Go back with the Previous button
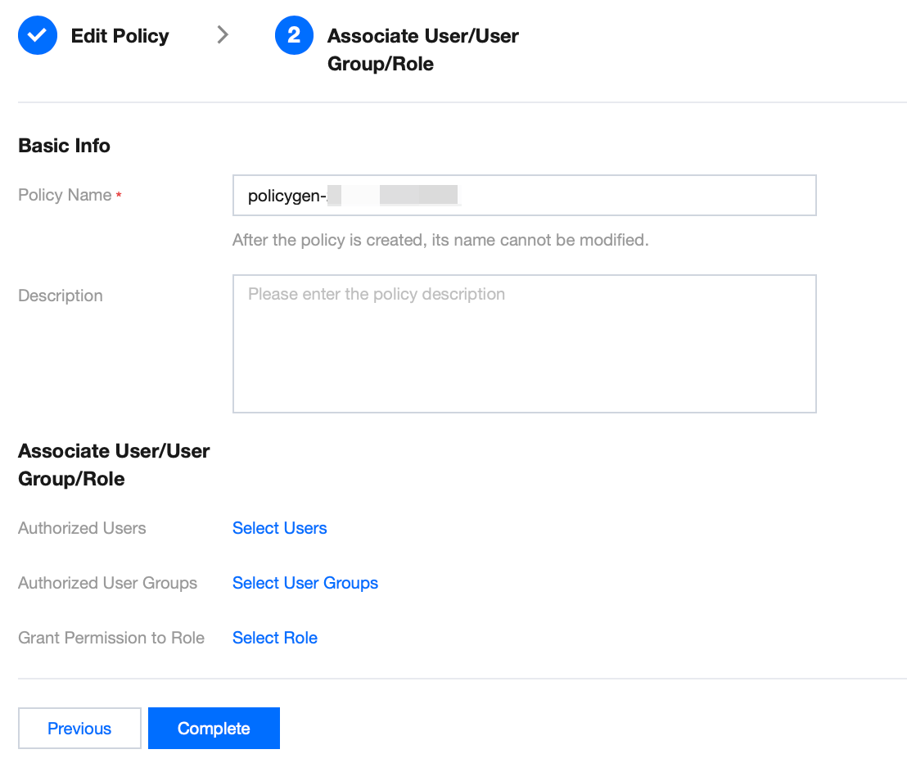The image size is (907, 763). tap(79, 729)
